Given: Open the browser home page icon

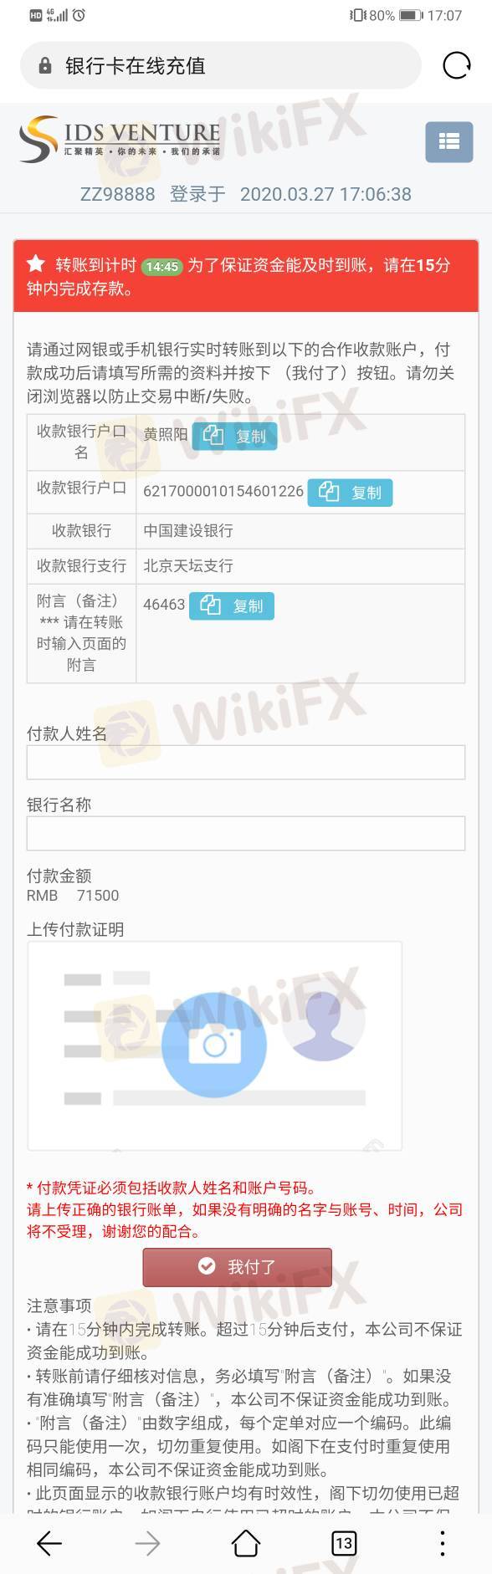Looking at the screenshot, I should [246, 1543].
